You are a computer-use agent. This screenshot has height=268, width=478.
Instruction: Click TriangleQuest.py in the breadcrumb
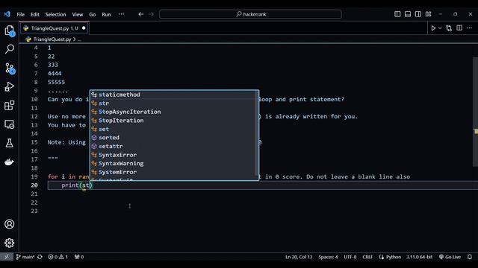pyautogui.click(x=52, y=39)
